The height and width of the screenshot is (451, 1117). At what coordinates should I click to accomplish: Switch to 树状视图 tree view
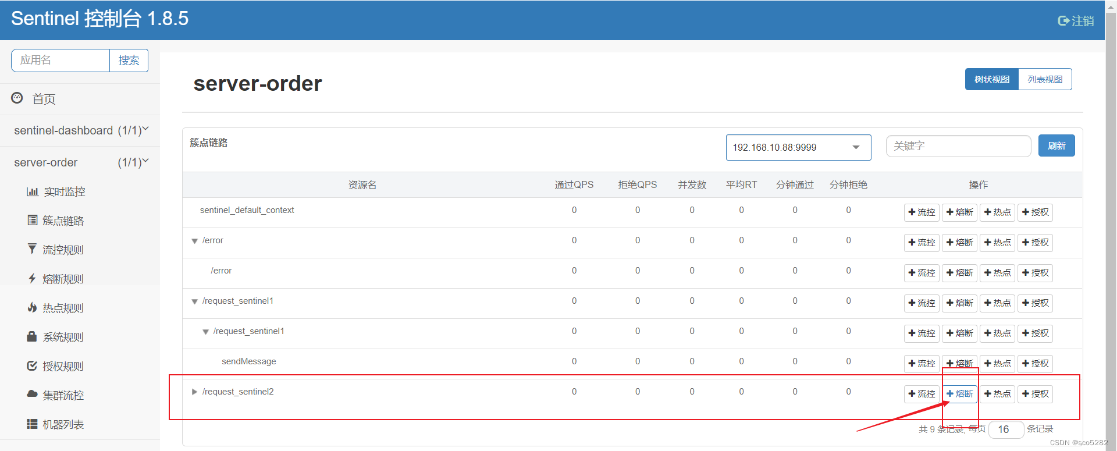tap(992, 79)
